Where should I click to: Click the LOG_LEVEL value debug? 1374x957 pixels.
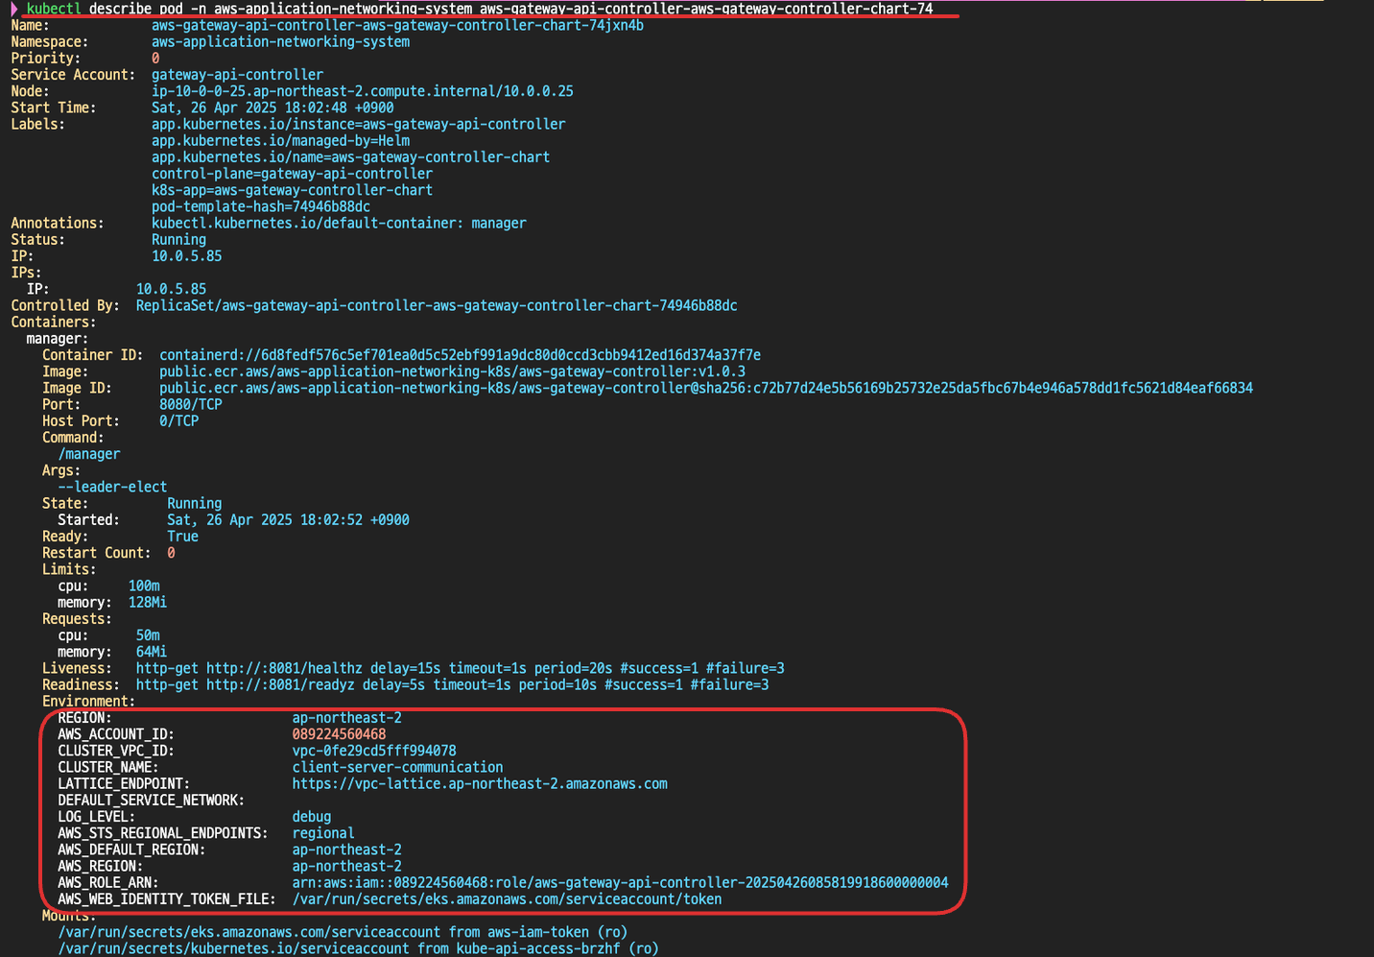(x=311, y=817)
